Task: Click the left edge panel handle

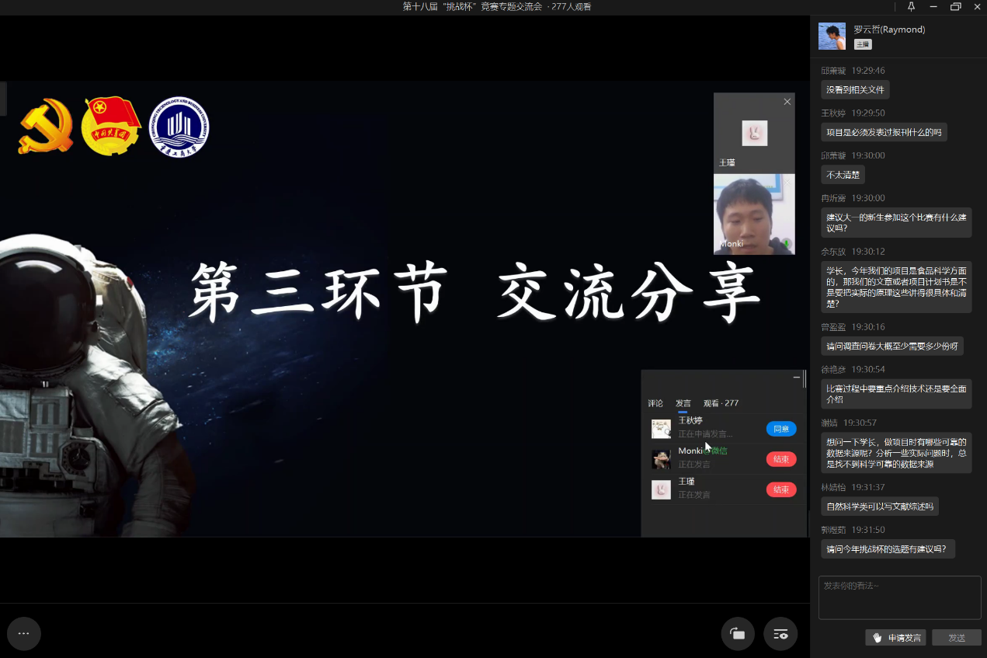Action: click(x=3, y=99)
